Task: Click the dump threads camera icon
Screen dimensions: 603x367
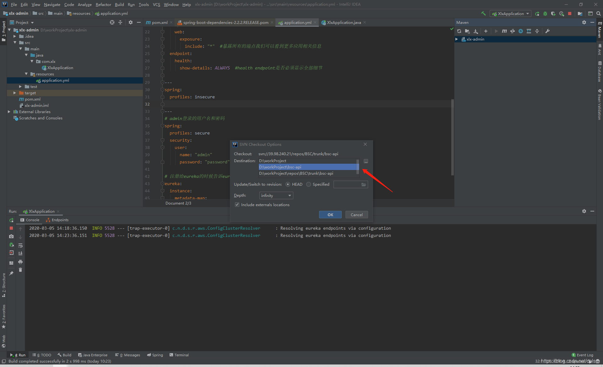Action: coord(11,237)
